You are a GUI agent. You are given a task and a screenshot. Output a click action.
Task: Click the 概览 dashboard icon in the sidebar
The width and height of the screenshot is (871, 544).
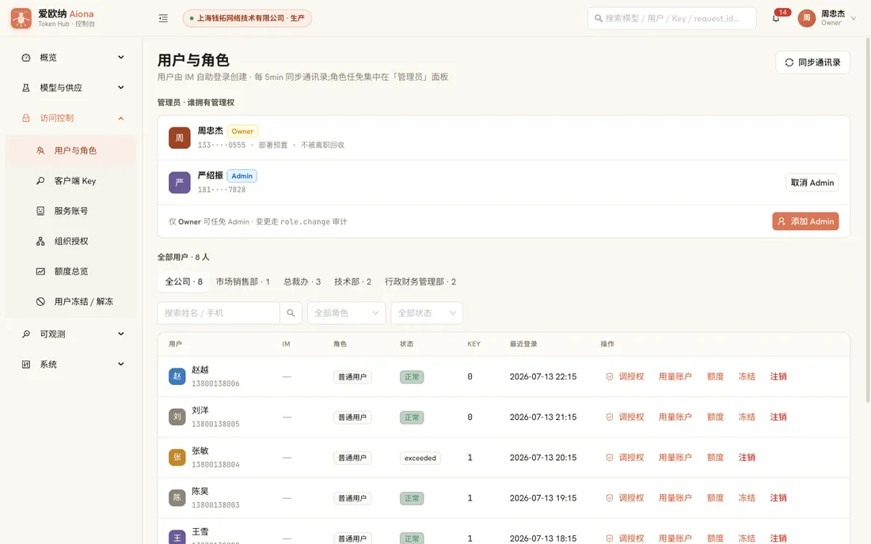pos(26,58)
